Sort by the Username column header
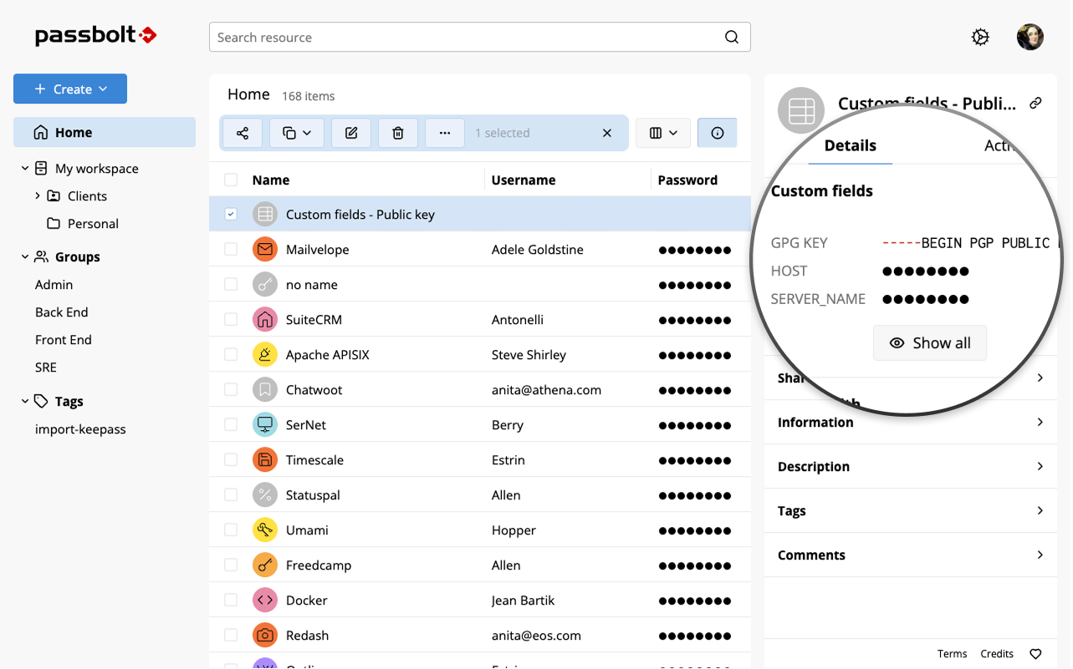The image size is (1073, 669). tap(524, 180)
